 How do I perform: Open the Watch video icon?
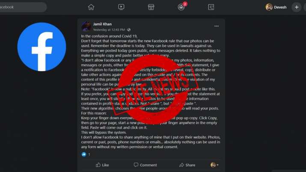tap(121, 7)
